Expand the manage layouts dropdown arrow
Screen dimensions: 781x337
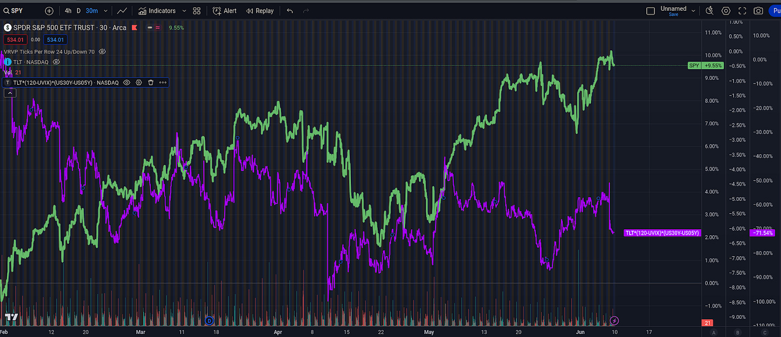click(694, 11)
